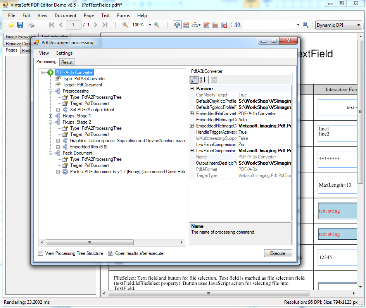This screenshot has width=366, height=308.
Task: Collapse the Fixups. Stage 2 node
Action: tap(51, 122)
